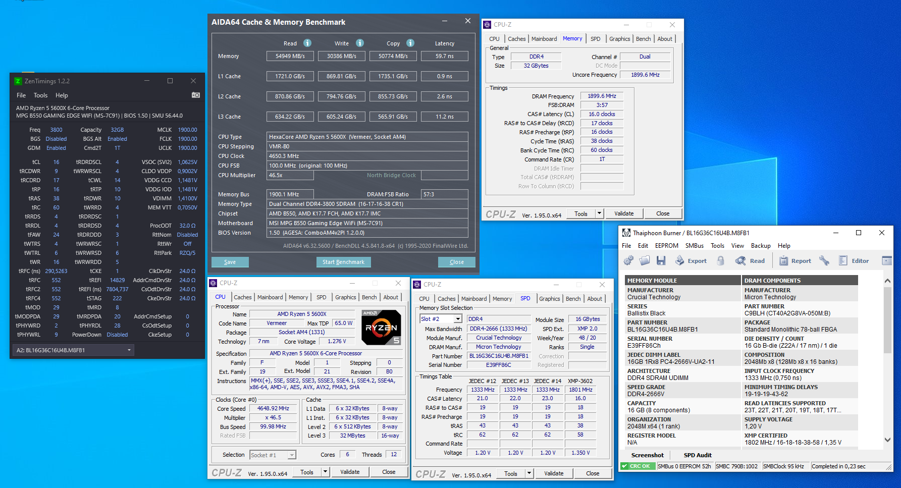The image size is (901, 488).
Task: Click Start Benchmark in AIDA64
Action: click(x=344, y=262)
